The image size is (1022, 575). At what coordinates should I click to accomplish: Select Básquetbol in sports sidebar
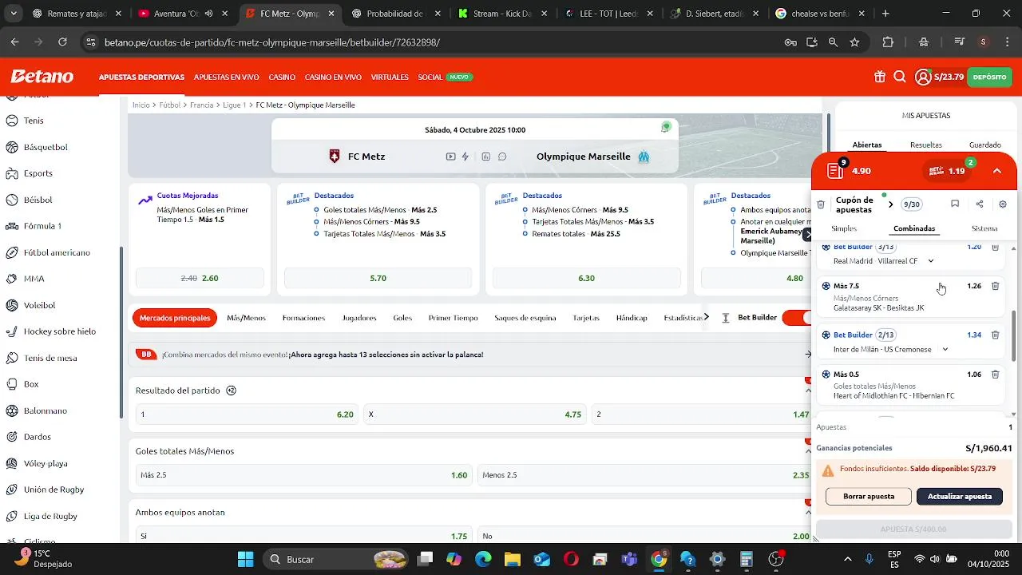tap(46, 147)
